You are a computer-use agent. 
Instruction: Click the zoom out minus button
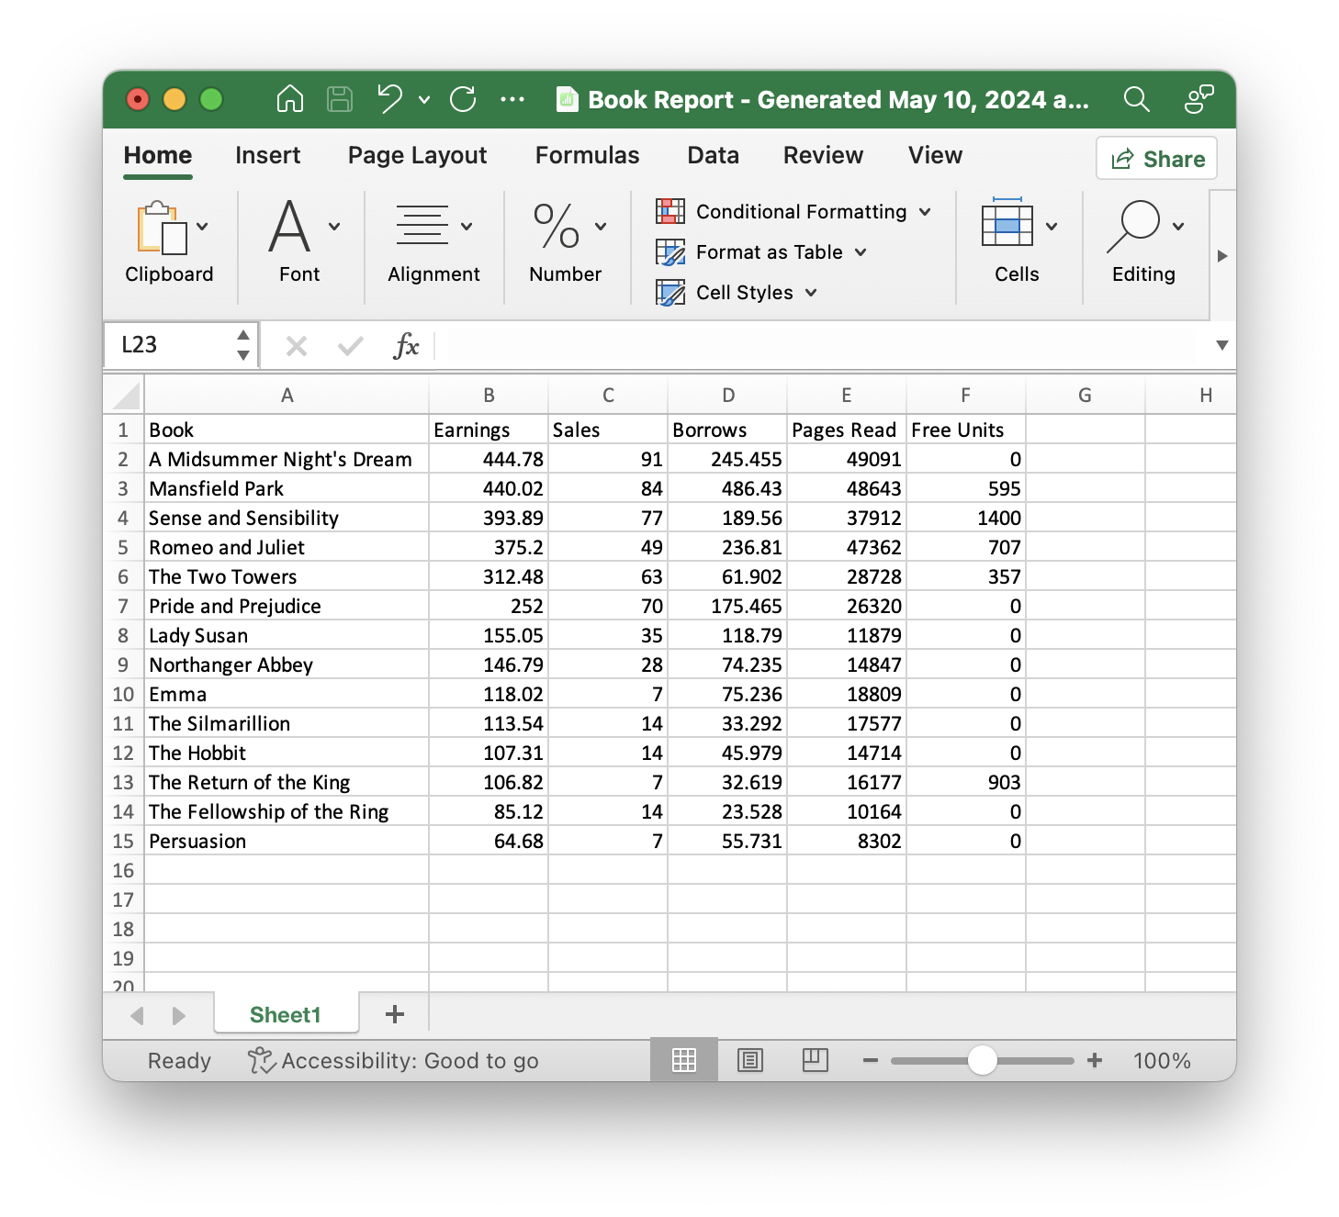(871, 1061)
